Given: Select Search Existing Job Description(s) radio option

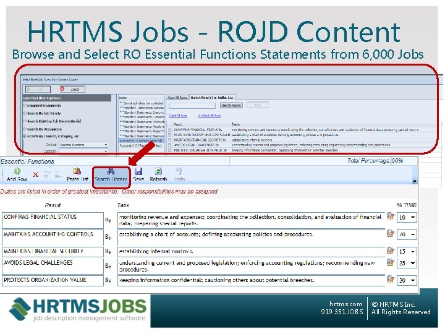Looking at the screenshot, I should [25, 121].
